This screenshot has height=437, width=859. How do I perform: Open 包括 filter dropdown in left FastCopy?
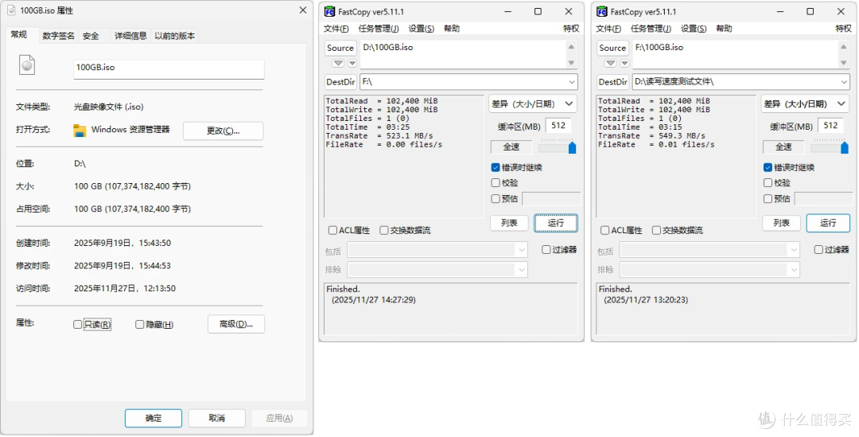pos(521,249)
